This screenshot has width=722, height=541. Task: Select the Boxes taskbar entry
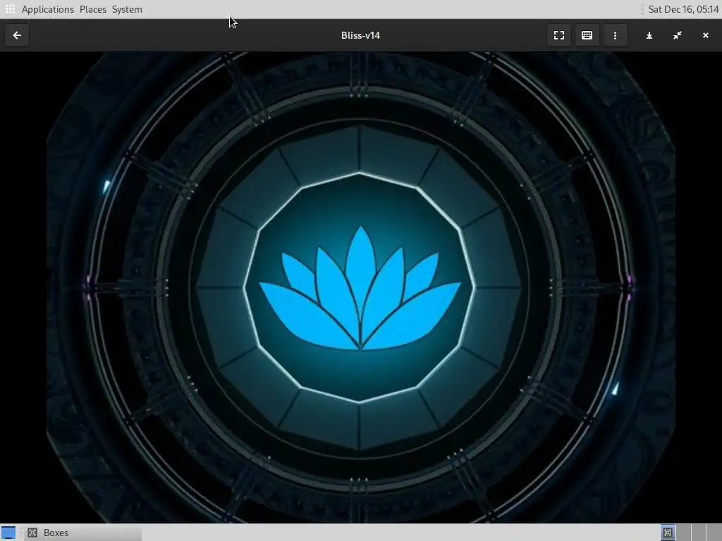83,533
